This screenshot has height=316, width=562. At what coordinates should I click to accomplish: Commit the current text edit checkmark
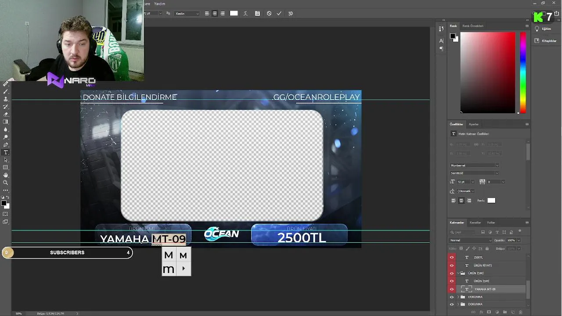tap(279, 14)
